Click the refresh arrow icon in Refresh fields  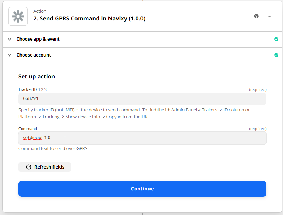(x=29, y=167)
